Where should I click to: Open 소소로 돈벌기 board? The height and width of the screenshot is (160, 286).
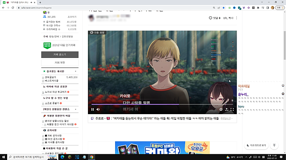pyautogui.click(x=52, y=103)
